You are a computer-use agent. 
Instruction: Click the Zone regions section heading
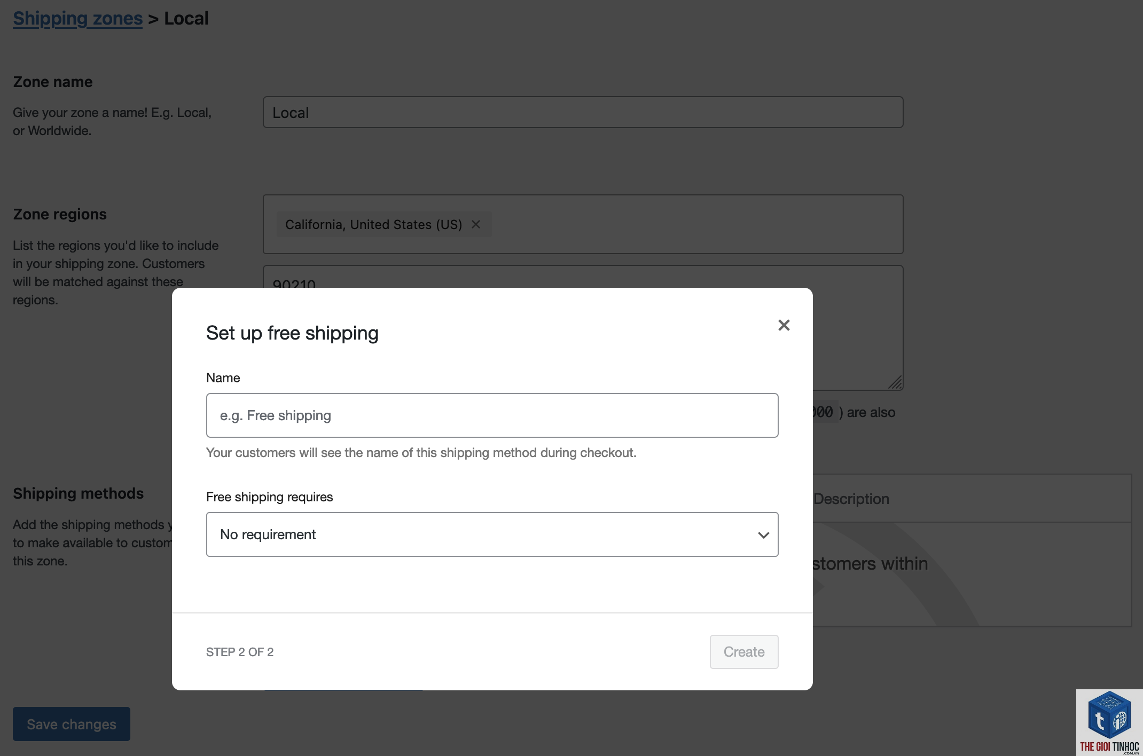pos(60,214)
